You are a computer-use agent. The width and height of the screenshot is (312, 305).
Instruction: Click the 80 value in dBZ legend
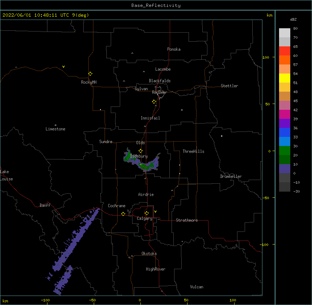click(x=295, y=29)
